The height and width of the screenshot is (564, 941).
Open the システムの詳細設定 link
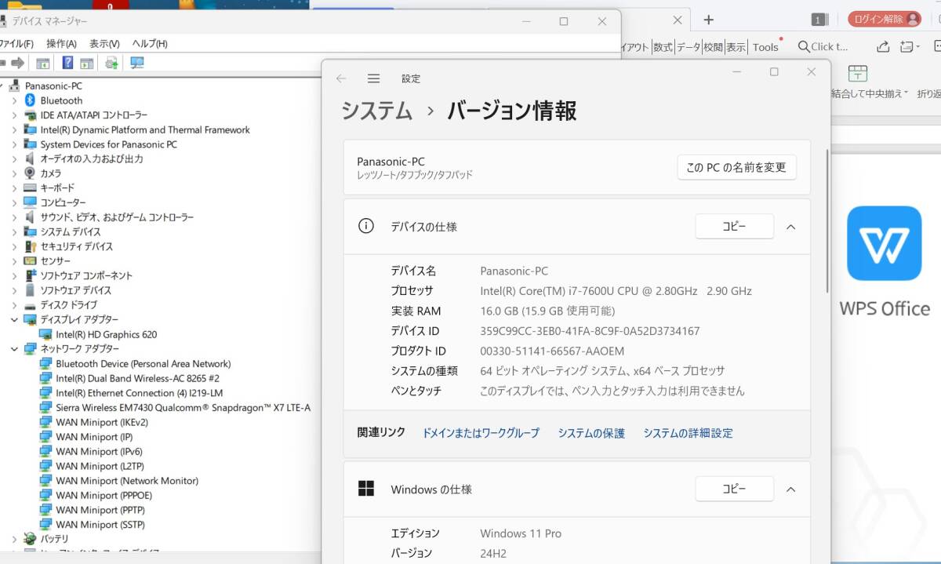pos(688,433)
